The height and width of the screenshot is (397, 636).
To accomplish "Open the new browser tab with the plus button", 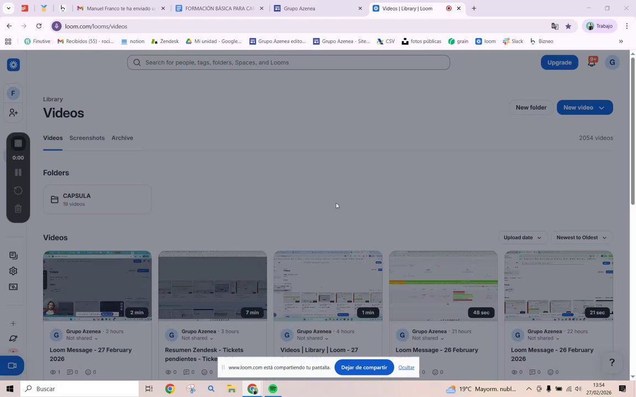I will pos(474,8).
